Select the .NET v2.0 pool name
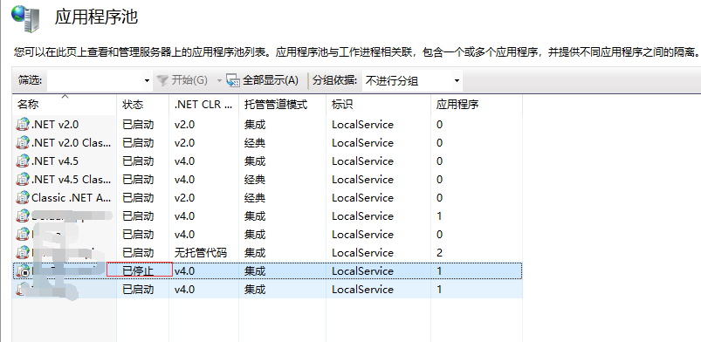This screenshot has width=701, height=342. [x=56, y=125]
